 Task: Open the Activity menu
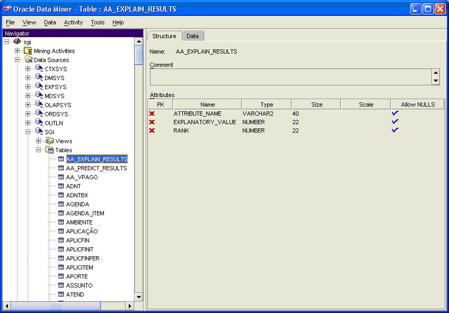[x=73, y=22]
